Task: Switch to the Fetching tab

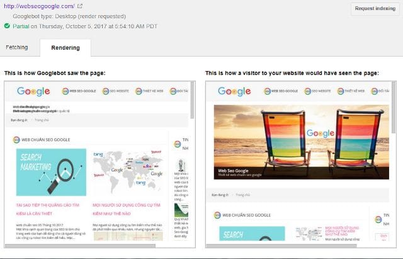Action: coord(17,47)
